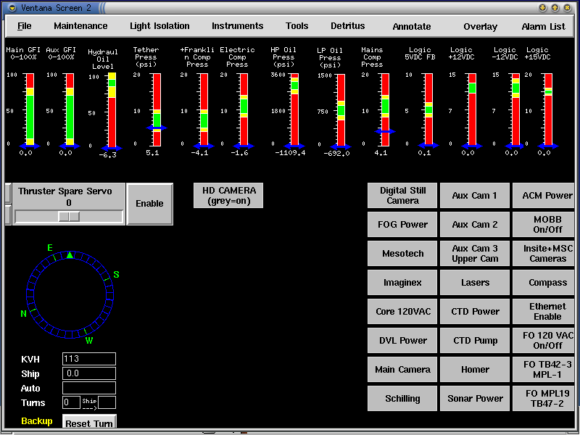Toggle FO 120 VAC On/Off button
The width and height of the screenshot is (580, 435).
544,340
